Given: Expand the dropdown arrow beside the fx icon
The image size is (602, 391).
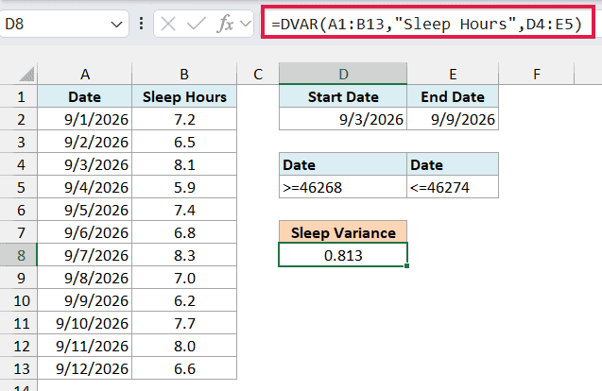Looking at the screenshot, I should click(x=246, y=25).
